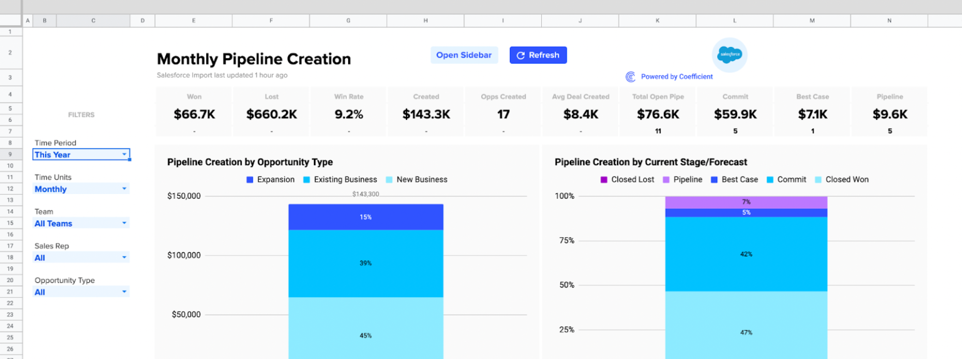Open the Sidebar with Open Sidebar button
The width and height of the screenshot is (962, 359).
(463, 55)
